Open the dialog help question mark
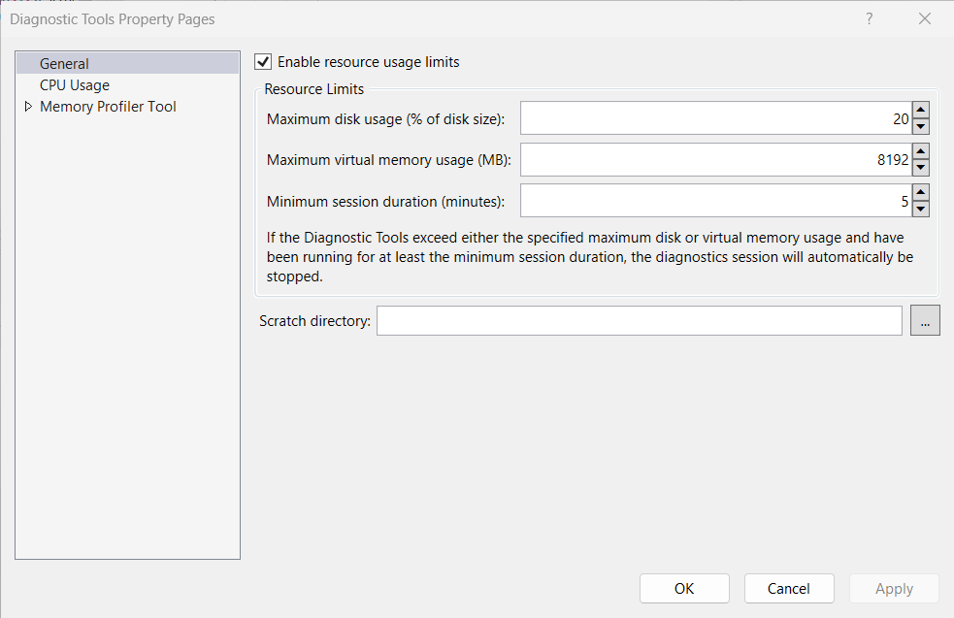 tap(869, 18)
